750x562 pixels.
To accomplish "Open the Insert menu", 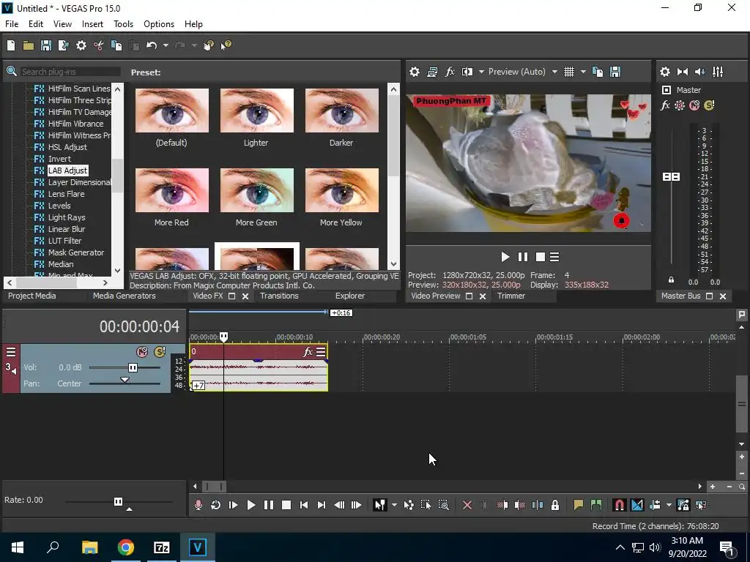I will pos(92,24).
